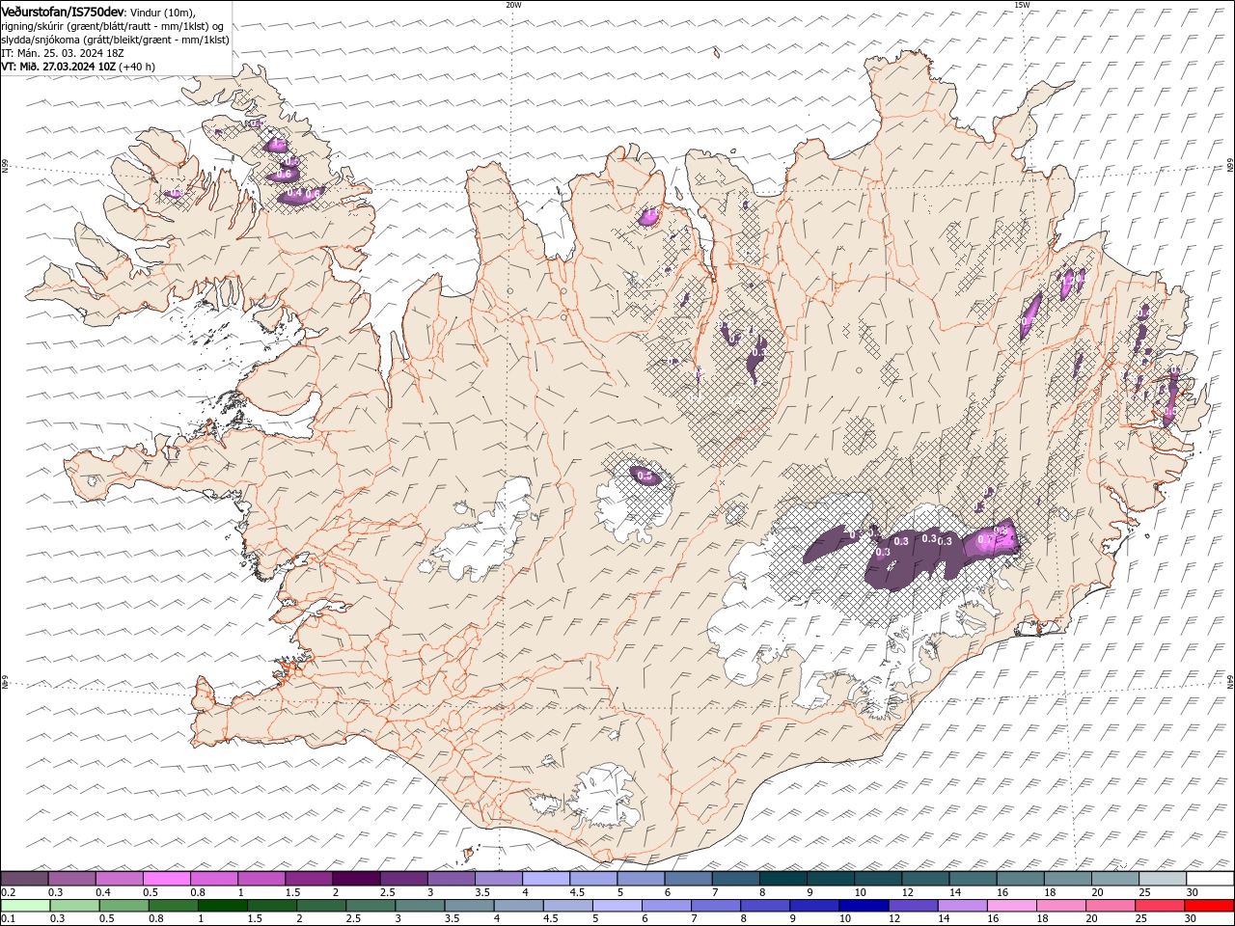The height and width of the screenshot is (926, 1235).
Task: Click the 'slydda/snjókoma' legend description line
Action: [x=116, y=40]
